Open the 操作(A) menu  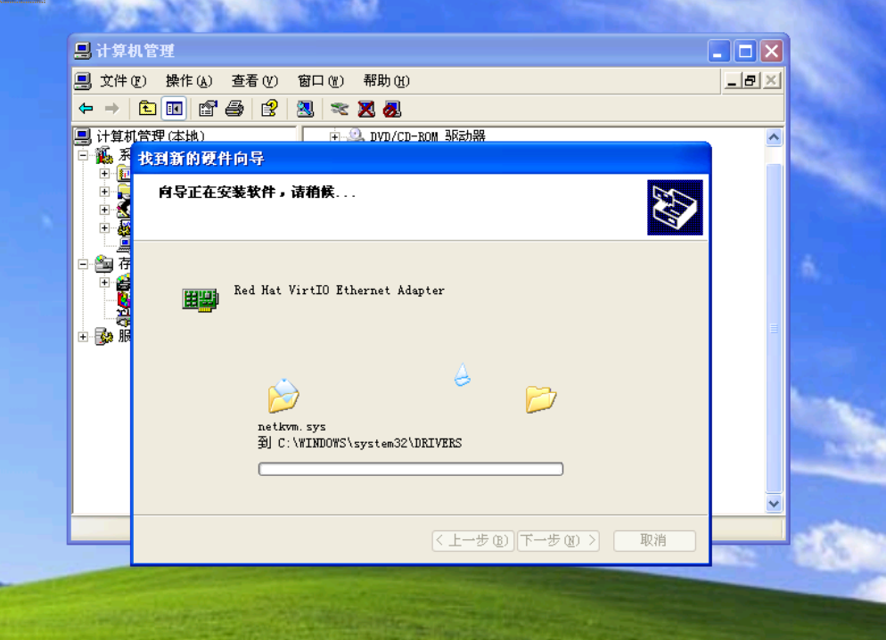189,81
